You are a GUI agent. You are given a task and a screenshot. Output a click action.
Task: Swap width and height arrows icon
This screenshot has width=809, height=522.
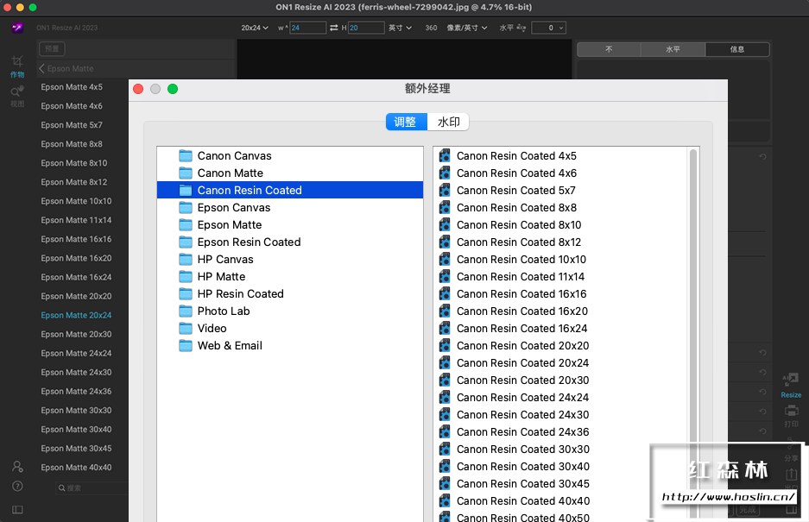point(334,28)
